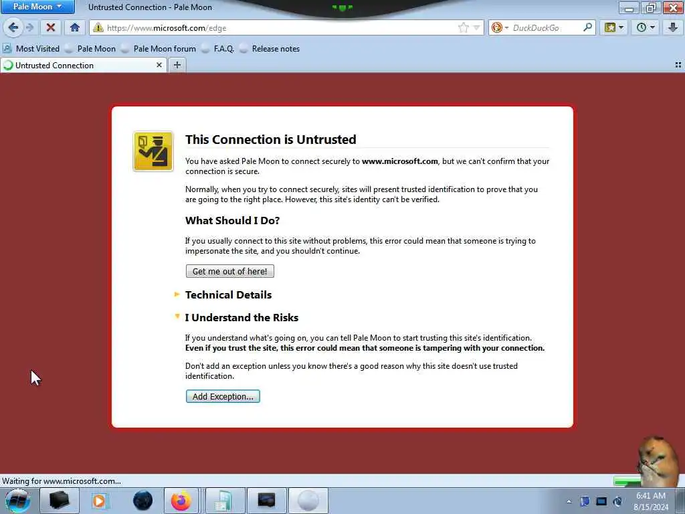Viewport: 685px width, 514px height.
Task: Click the search magnifier icon
Action: 587,27
